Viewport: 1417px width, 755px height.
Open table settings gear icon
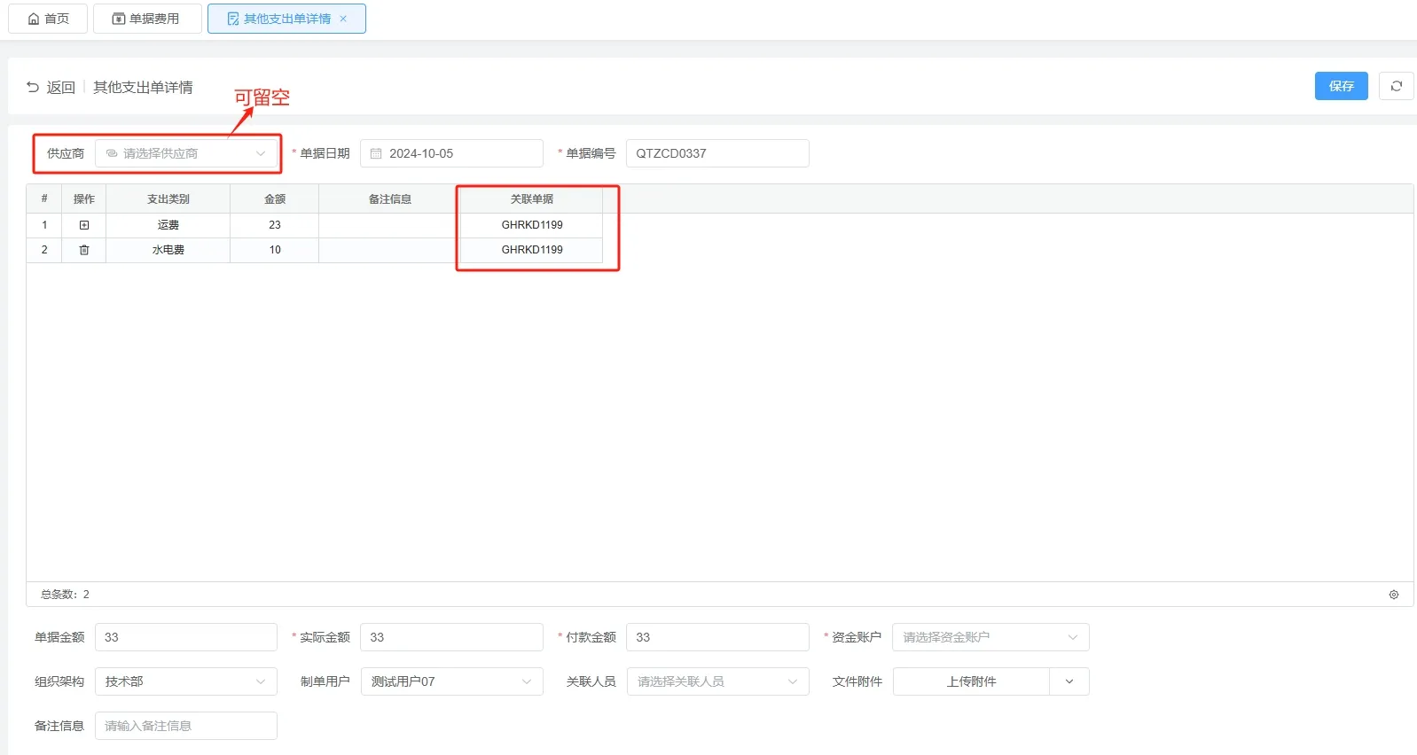click(1394, 595)
